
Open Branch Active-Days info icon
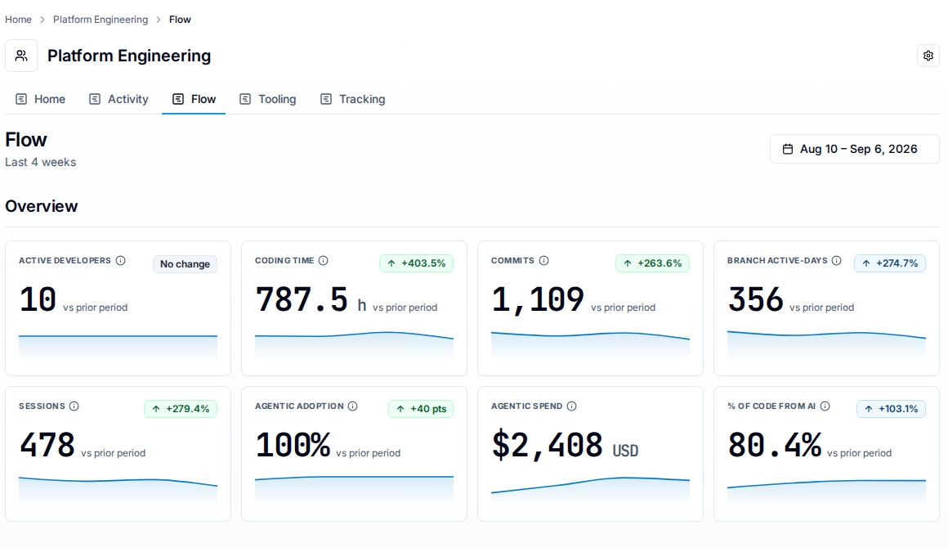tap(837, 261)
